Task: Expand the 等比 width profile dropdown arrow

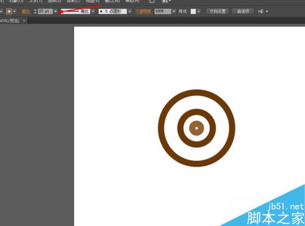Action: [x=93, y=12]
